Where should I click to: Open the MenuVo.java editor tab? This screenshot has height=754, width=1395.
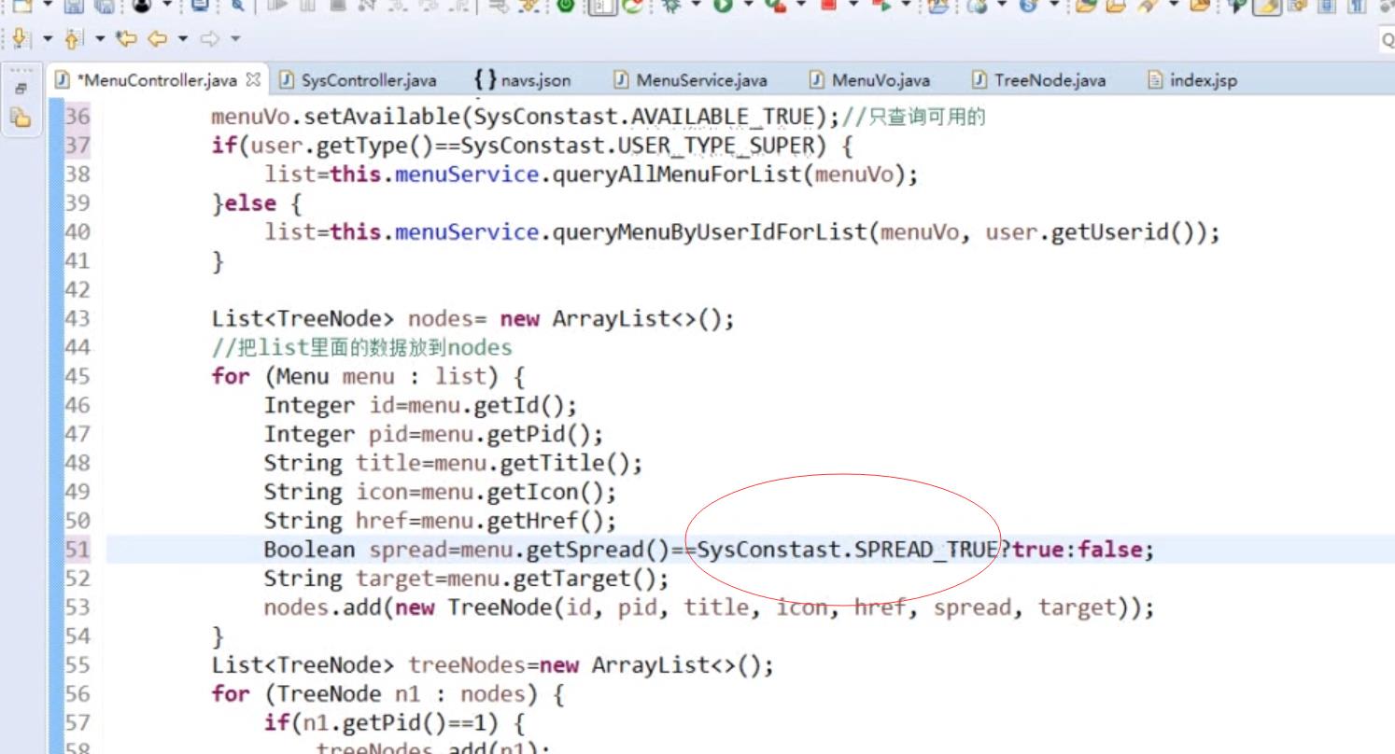click(869, 80)
